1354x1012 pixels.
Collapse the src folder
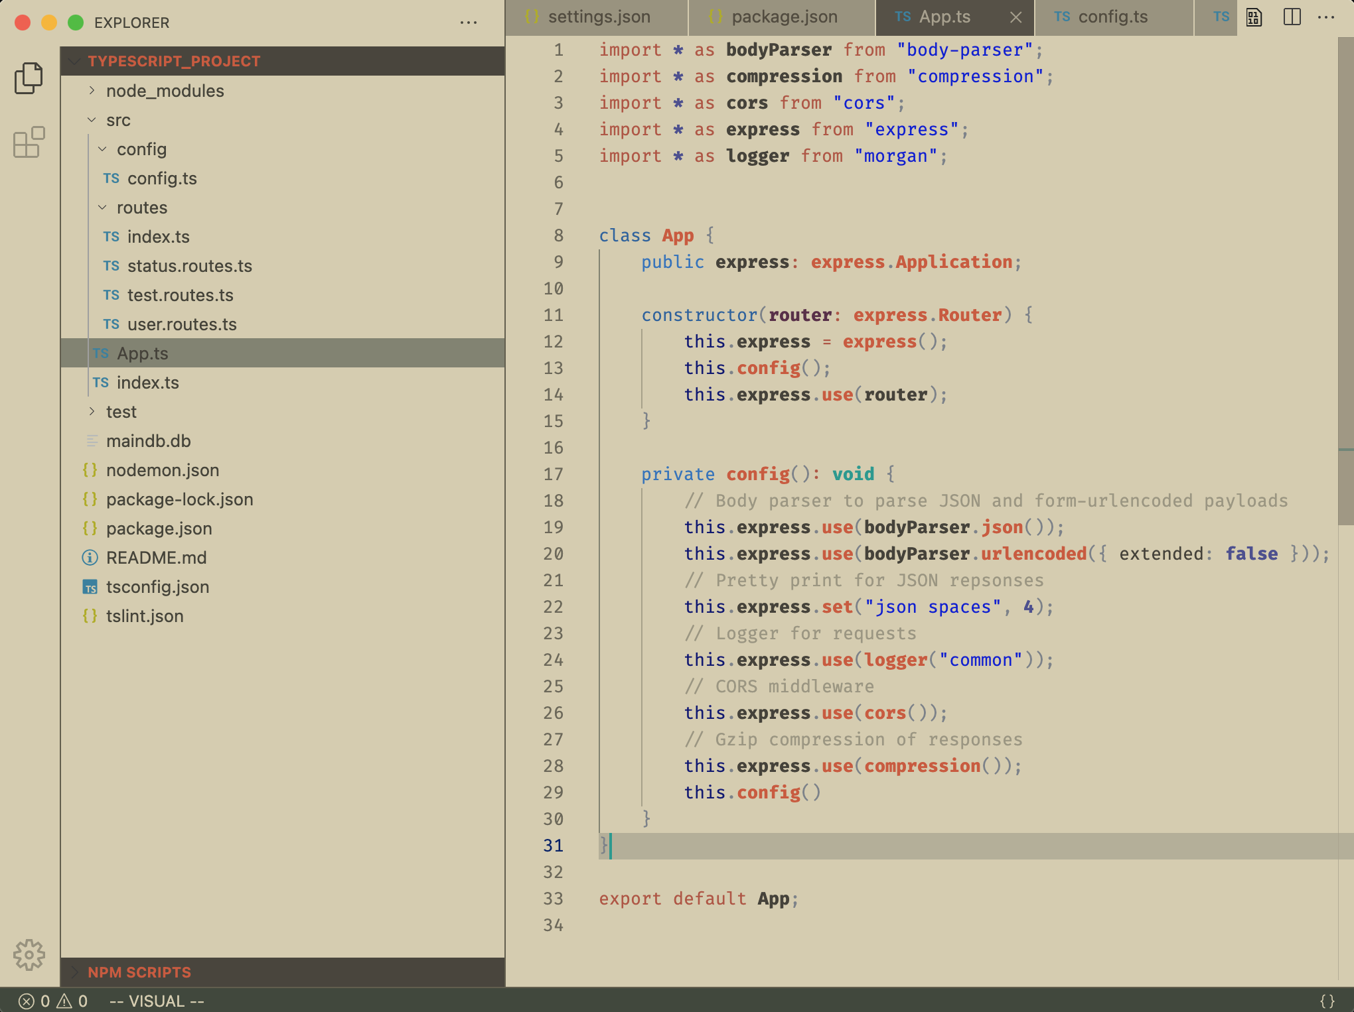[283, 120]
